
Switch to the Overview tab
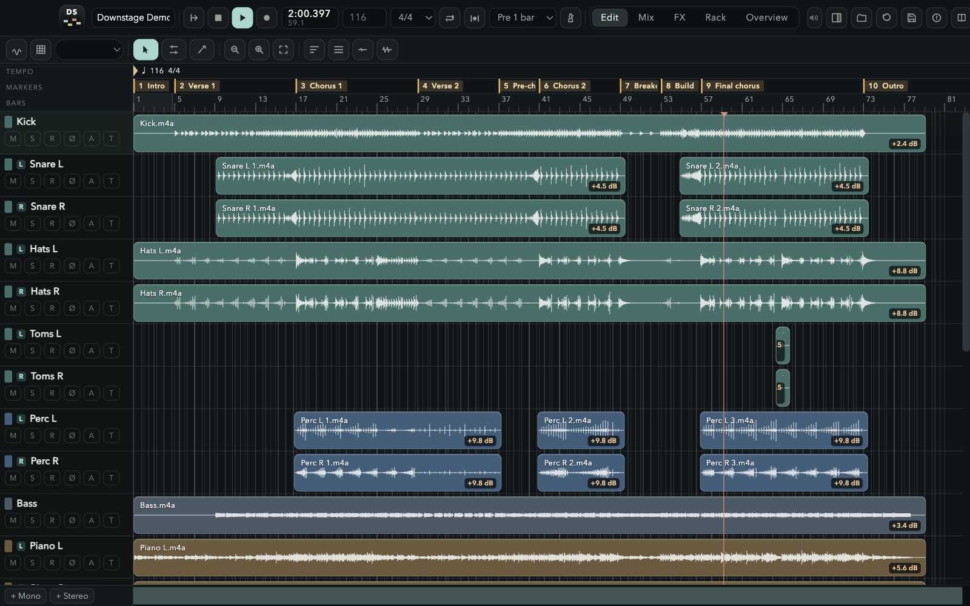pyautogui.click(x=766, y=18)
